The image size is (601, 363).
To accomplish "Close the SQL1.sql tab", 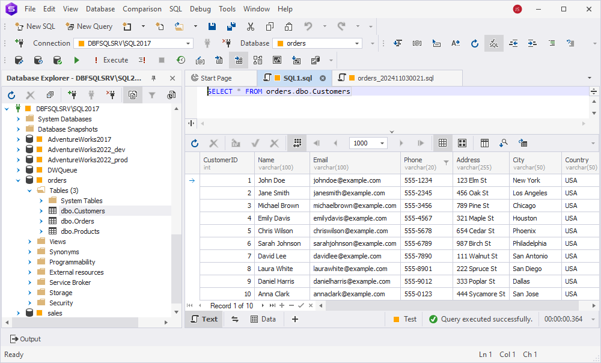I will click(x=323, y=78).
